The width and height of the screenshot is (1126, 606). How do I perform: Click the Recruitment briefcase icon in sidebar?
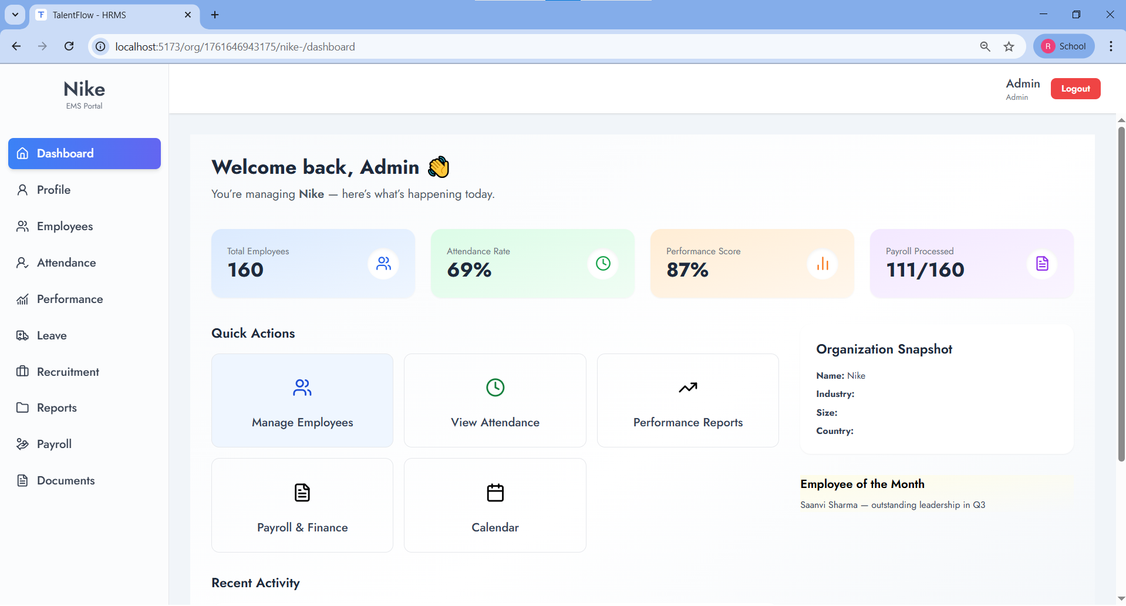click(x=22, y=371)
